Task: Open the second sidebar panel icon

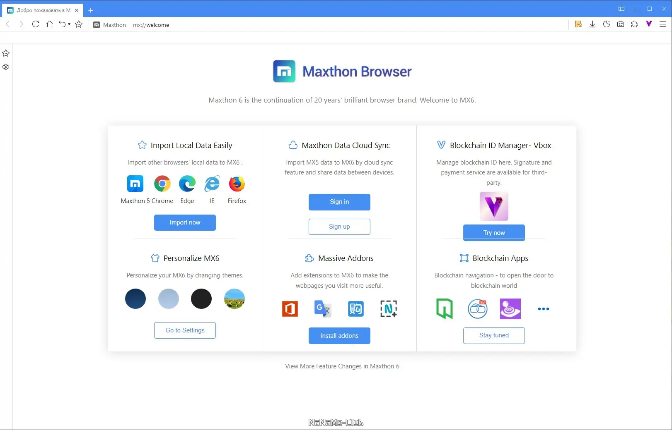Action: pyautogui.click(x=6, y=67)
